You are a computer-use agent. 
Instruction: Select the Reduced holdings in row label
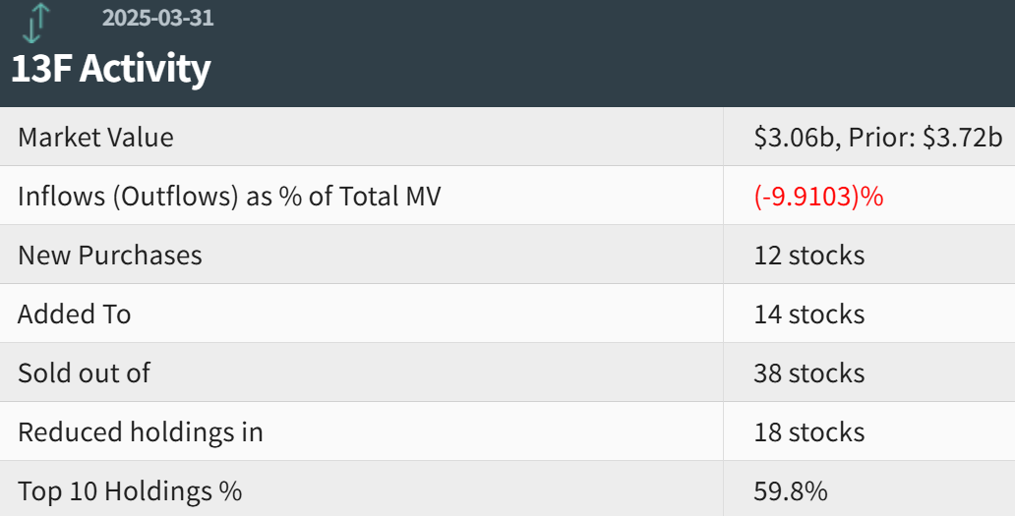[141, 432]
